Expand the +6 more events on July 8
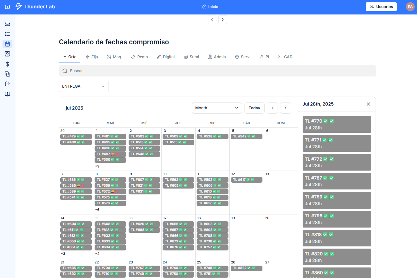The height and width of the screenshot is (278, 417). (x=97, y=210)
